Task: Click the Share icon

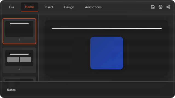Action: tap(168, 7)
